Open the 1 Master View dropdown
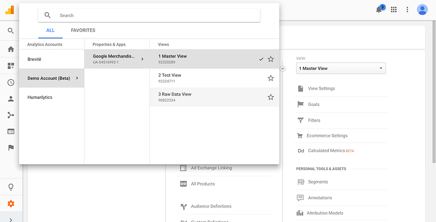Screen dimensions: 436x222 click(x=341, y=68)
